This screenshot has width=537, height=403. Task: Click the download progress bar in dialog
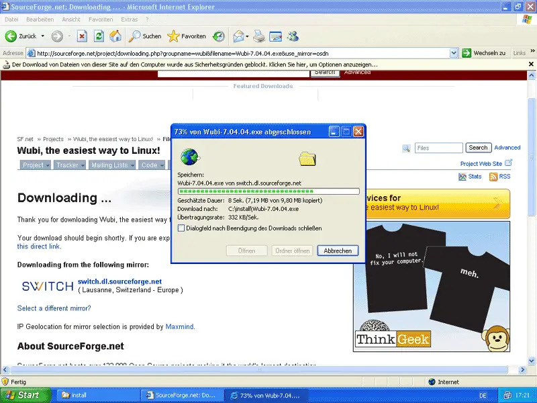click(x=268, y=191)
